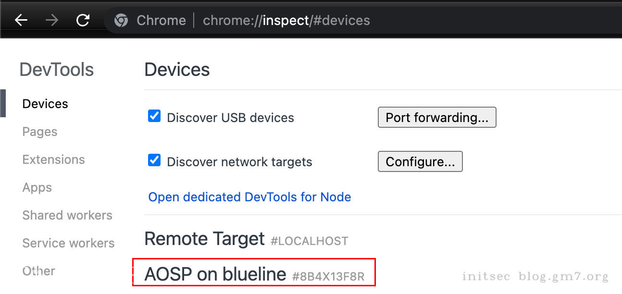Uncheck Discover USB devices checkbox
This screenshot has width=622, height=294.
coord(154,116)
